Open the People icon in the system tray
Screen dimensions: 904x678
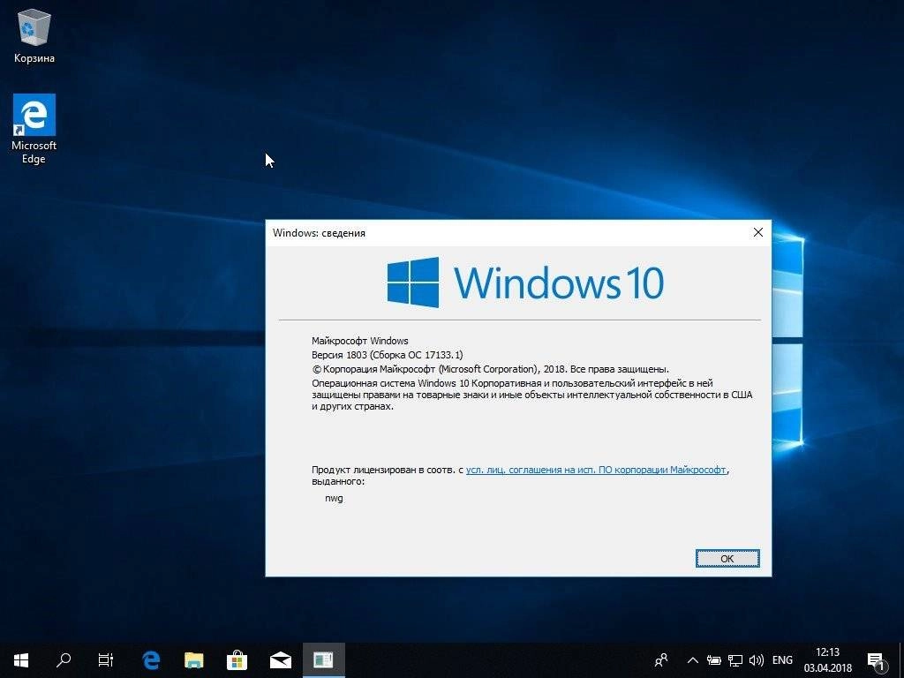click(x=661, y=660)
